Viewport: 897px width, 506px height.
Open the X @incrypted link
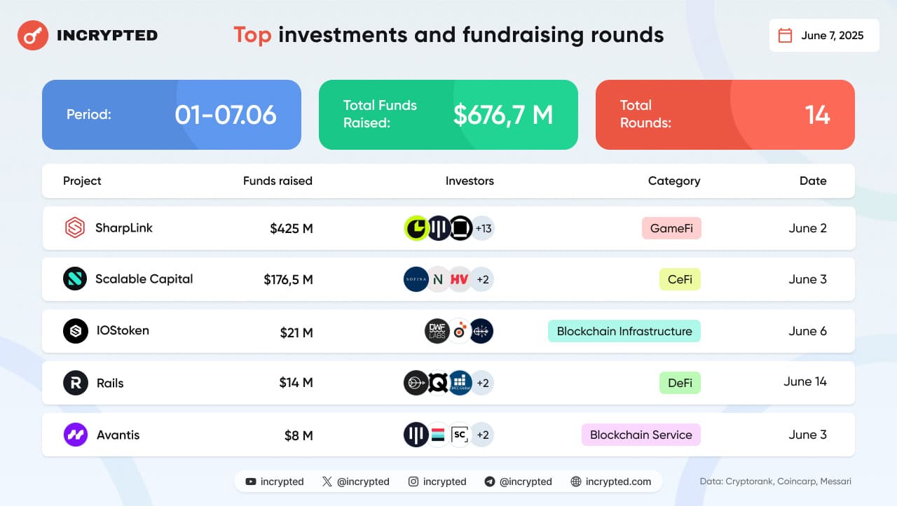(x=356, y=482)
